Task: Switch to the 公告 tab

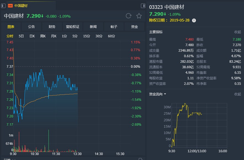Action: tap(31, 27)
